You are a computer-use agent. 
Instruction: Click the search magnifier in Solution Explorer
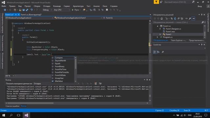tap(203, 22)
